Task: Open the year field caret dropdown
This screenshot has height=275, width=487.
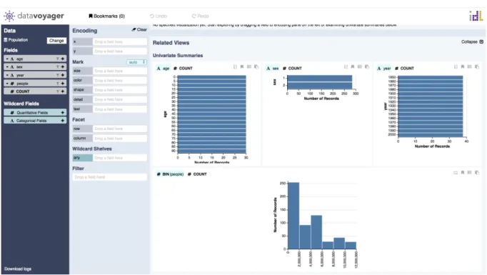Action: pos(7,75)
